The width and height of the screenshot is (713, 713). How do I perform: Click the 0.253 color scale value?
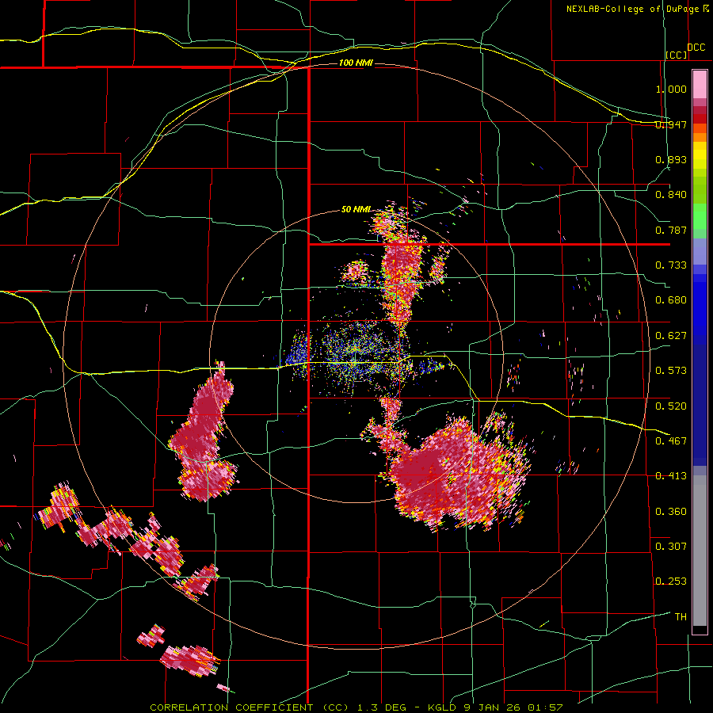click(x=671, y=581)
